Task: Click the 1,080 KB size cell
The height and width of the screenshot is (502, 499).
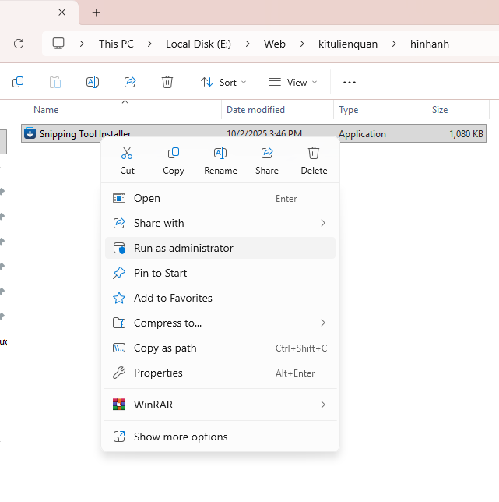Action: [466, 134]
